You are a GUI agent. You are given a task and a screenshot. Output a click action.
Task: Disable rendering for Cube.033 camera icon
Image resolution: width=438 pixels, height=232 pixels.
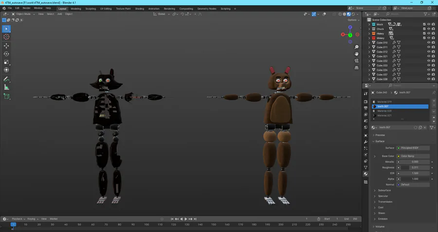pos(433,65)
